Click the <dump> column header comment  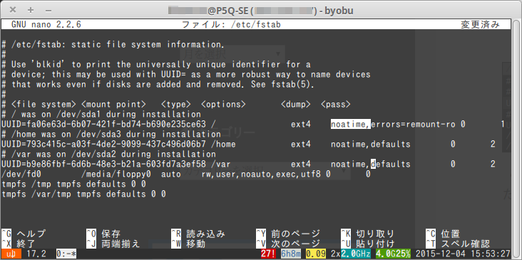point(296,105)
